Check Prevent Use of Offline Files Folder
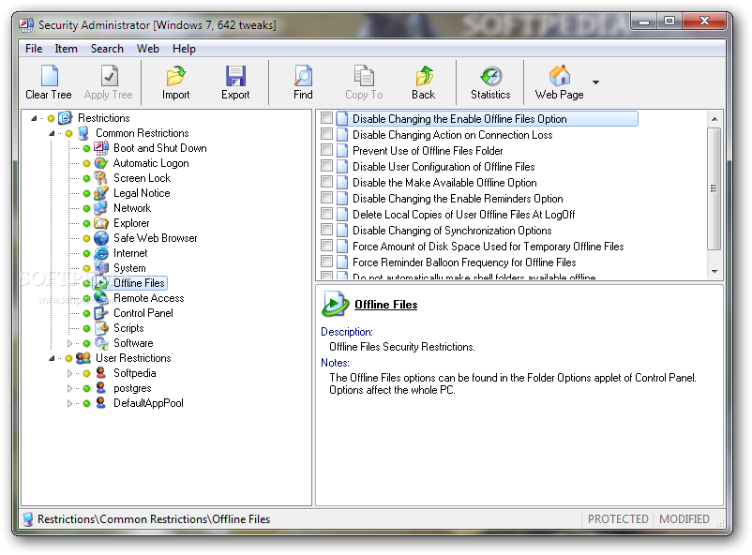The width and height of the screenshot is (752, 555). coord(327,150)
